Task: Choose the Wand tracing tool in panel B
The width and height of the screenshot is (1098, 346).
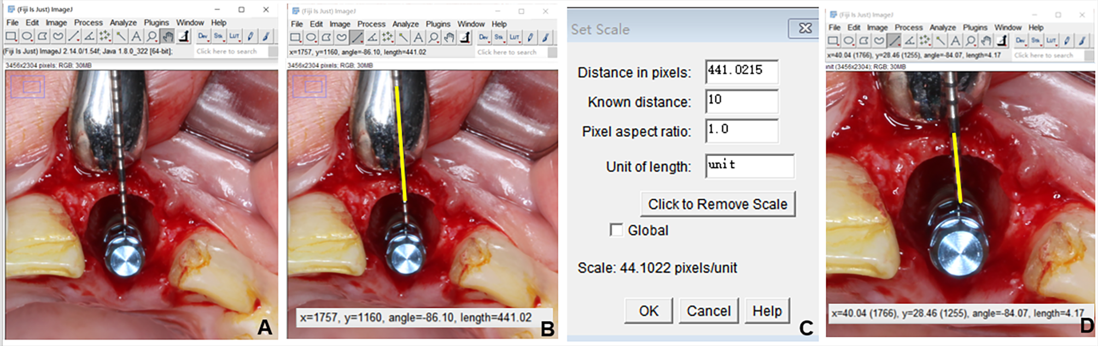Action: (403, 38)
